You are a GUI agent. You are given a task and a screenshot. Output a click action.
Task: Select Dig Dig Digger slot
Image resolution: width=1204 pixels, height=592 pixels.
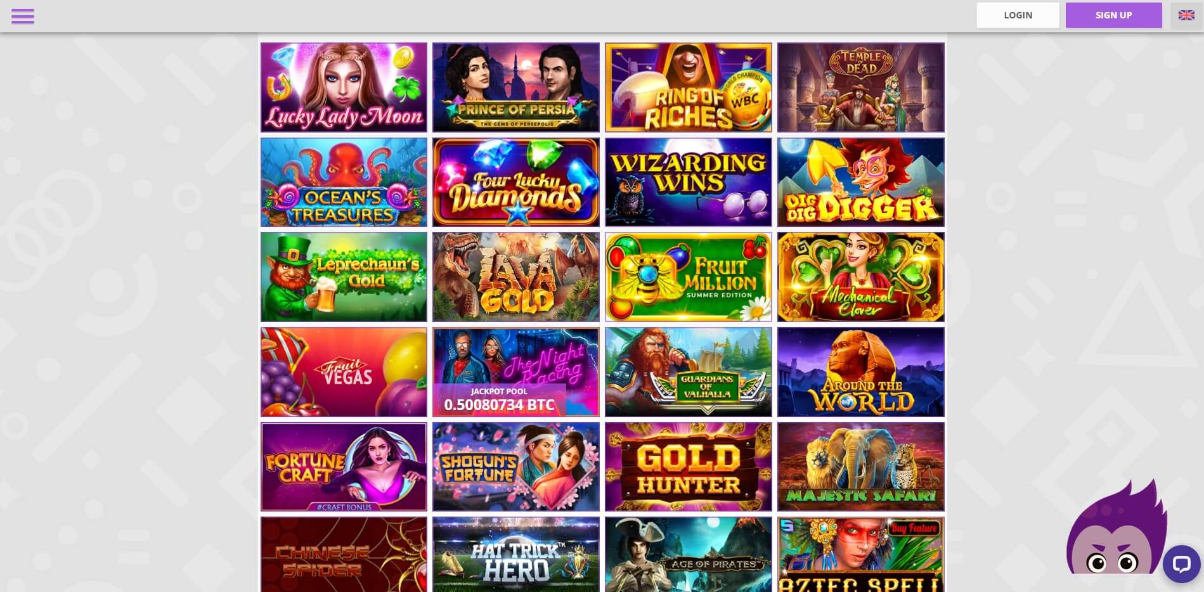[x=861, y=183]
